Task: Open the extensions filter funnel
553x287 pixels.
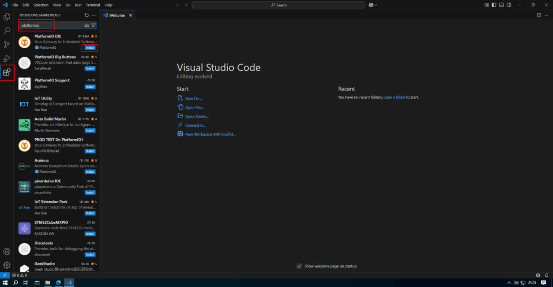Action: [93, 25]
